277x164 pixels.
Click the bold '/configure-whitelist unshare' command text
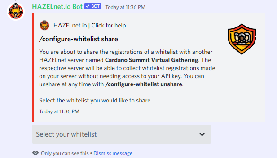144,84
